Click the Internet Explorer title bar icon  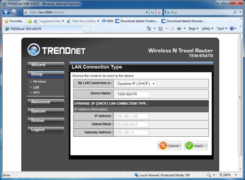4,4
